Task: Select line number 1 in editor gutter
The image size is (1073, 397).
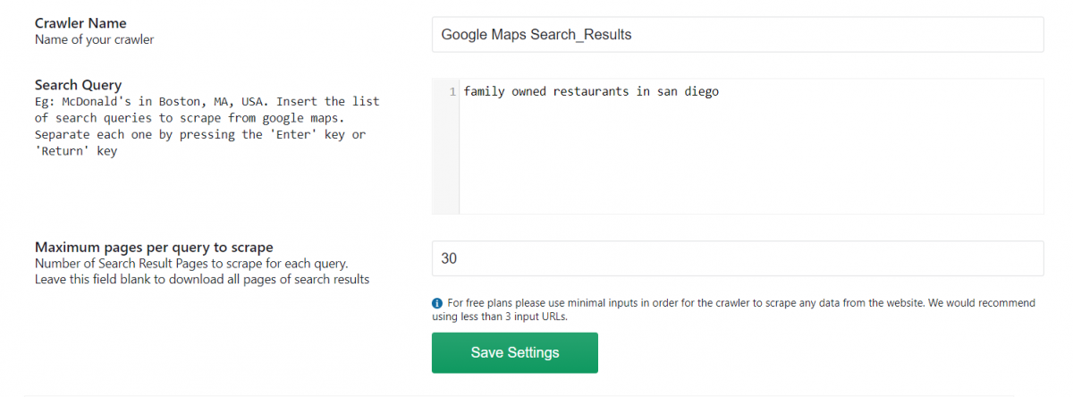Action: click(452, 91)
